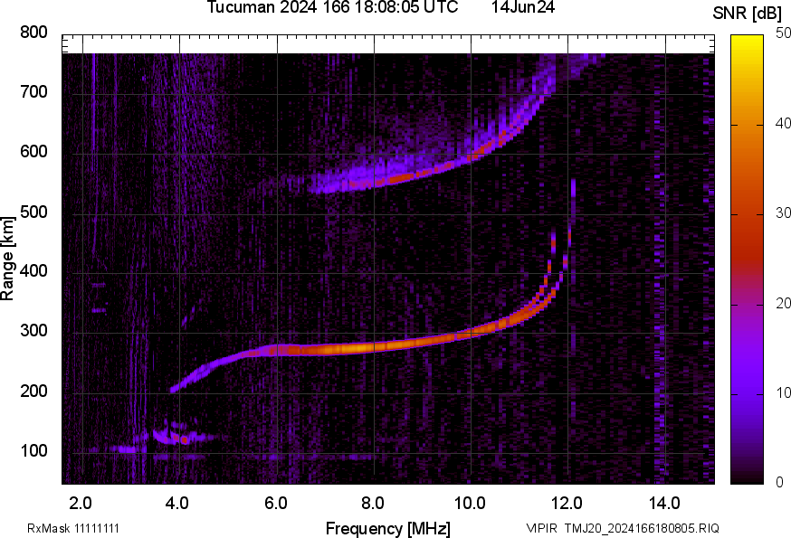Click the y-axis tick label '100'
The image size is (791, 538).
click(x=33, y=451)
